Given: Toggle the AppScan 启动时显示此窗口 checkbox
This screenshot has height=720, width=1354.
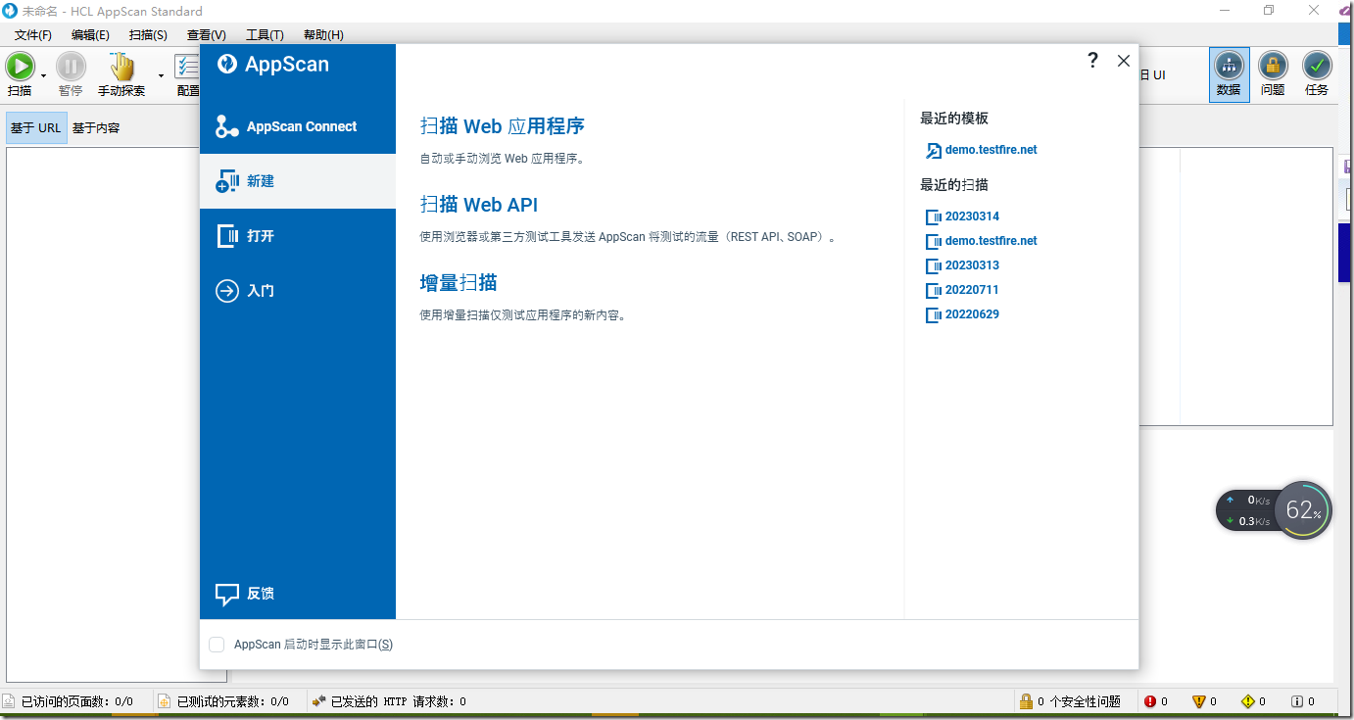Looking at the screenshot, I should click(217, 645).
